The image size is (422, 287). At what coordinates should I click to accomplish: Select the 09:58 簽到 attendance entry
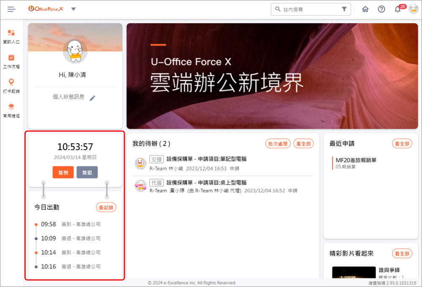tap(68, 224)
